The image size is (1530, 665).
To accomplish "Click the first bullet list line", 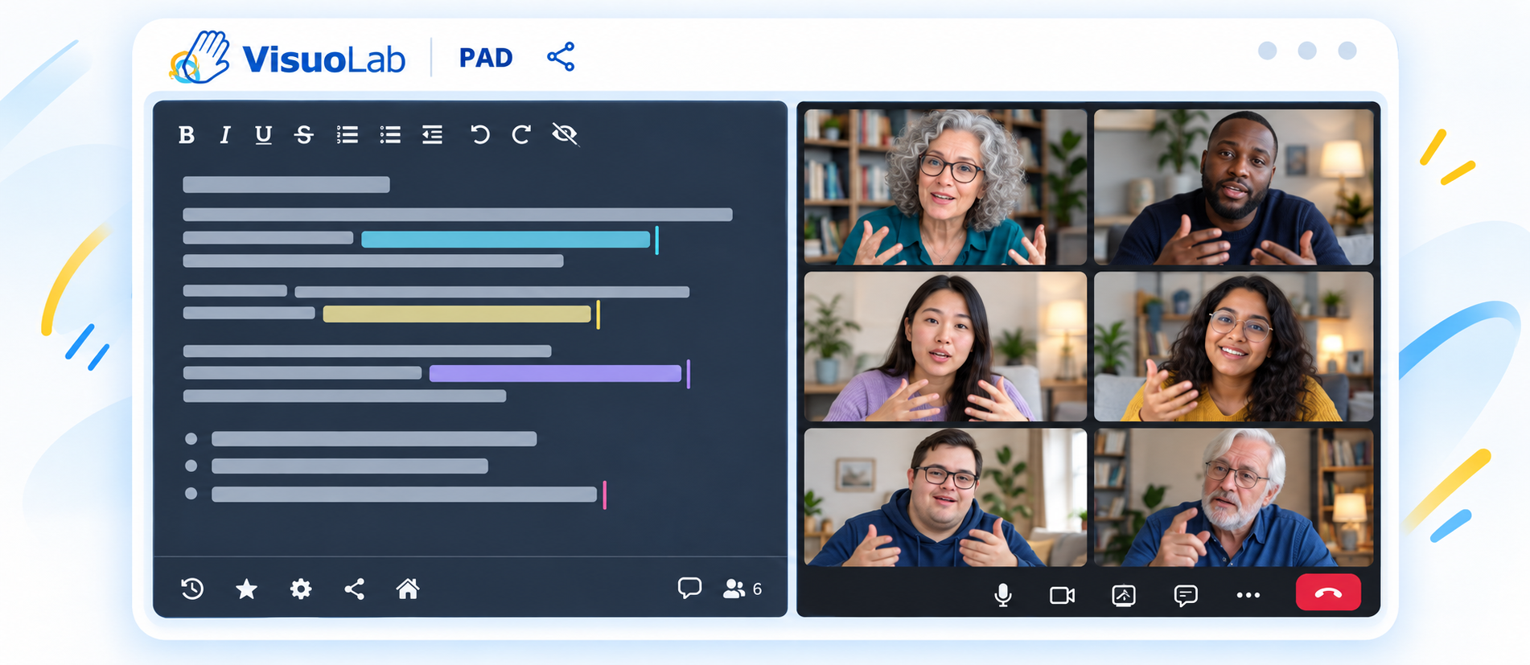I will [374, 439].
